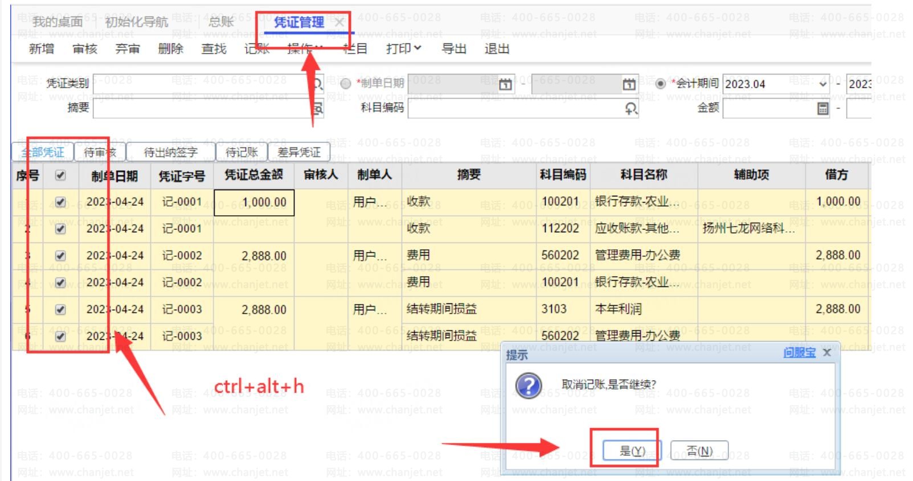This screenshot has height=481, width=913.
Task: Close the 凭证管理 tab
Action: pos(339,22)
